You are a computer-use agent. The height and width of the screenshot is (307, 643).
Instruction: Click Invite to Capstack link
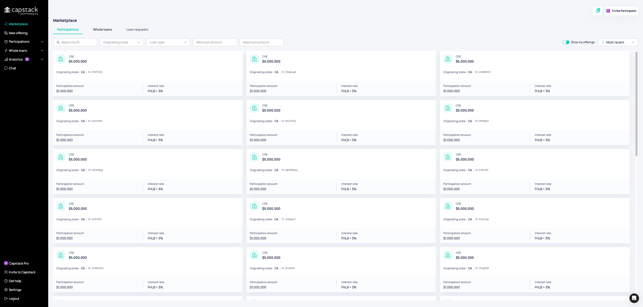tap(22, 272)
